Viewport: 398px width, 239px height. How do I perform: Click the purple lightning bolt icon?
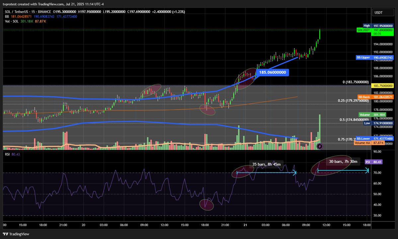pos(320,146)
